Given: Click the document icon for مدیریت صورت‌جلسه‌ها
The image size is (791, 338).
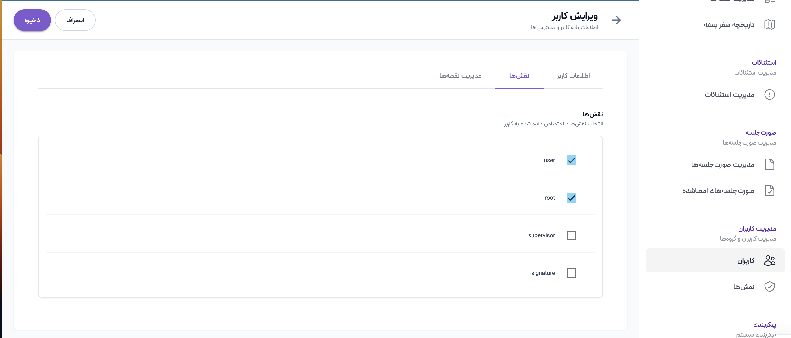Looking at the screenshot, I should [x=769, y=165].
